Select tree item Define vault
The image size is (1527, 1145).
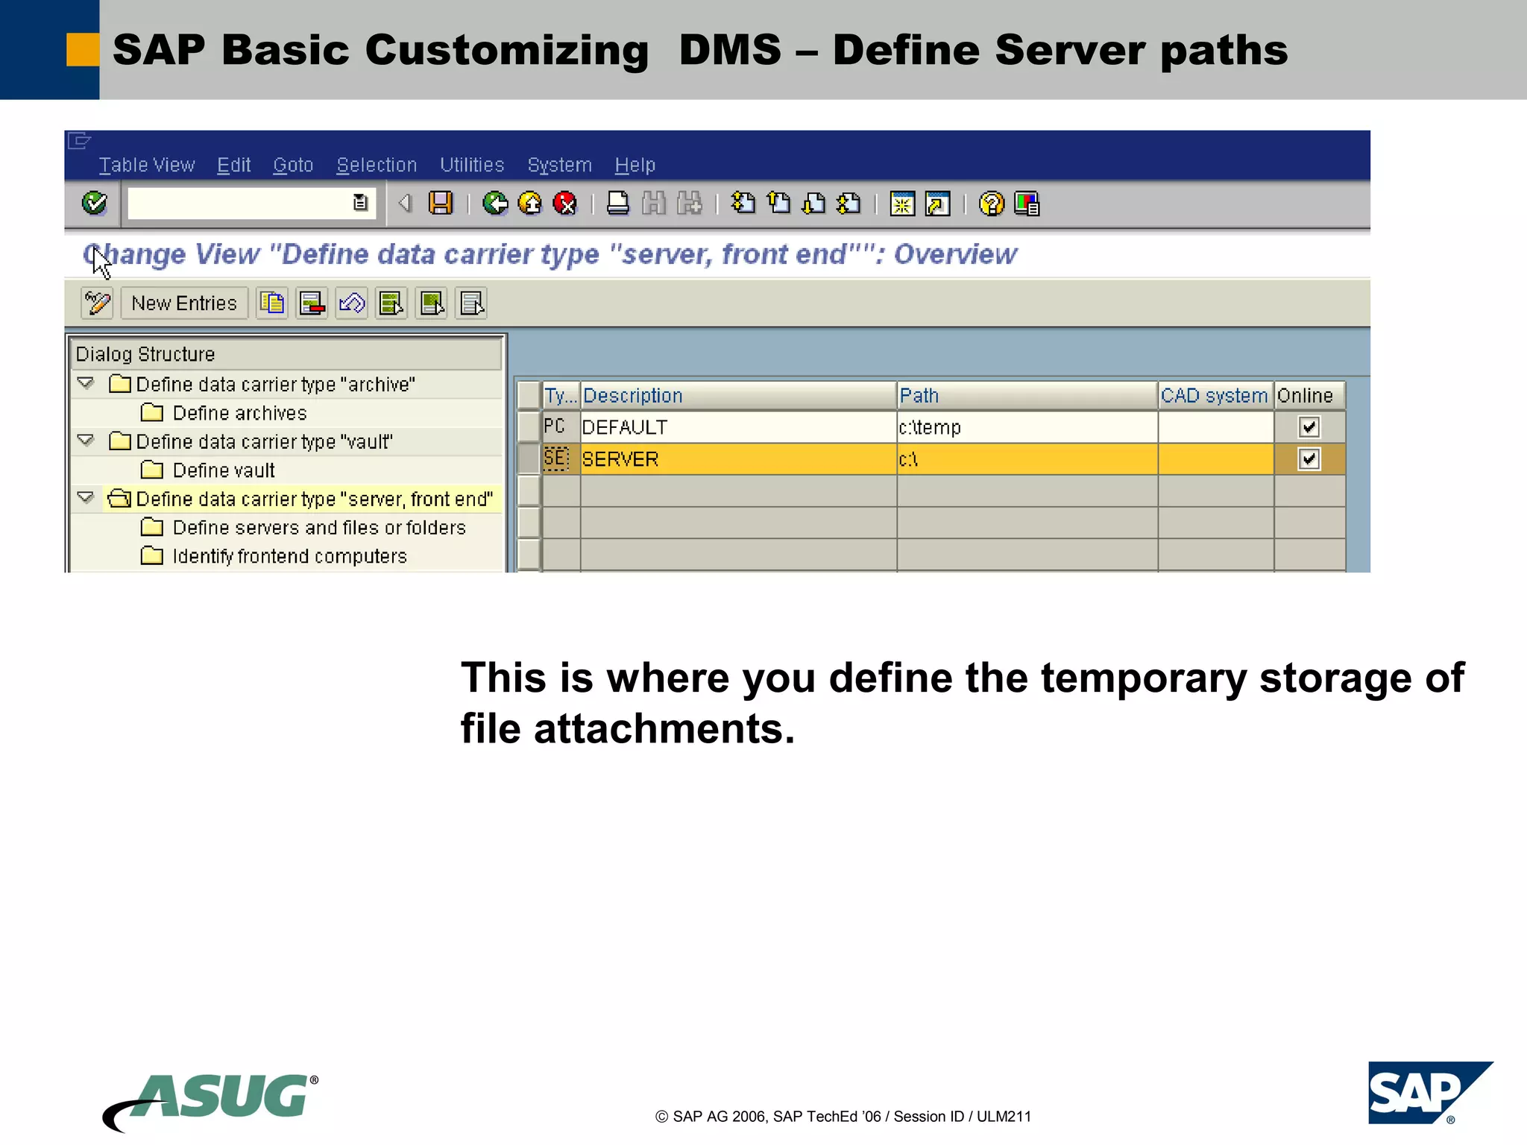click(224, 470)
